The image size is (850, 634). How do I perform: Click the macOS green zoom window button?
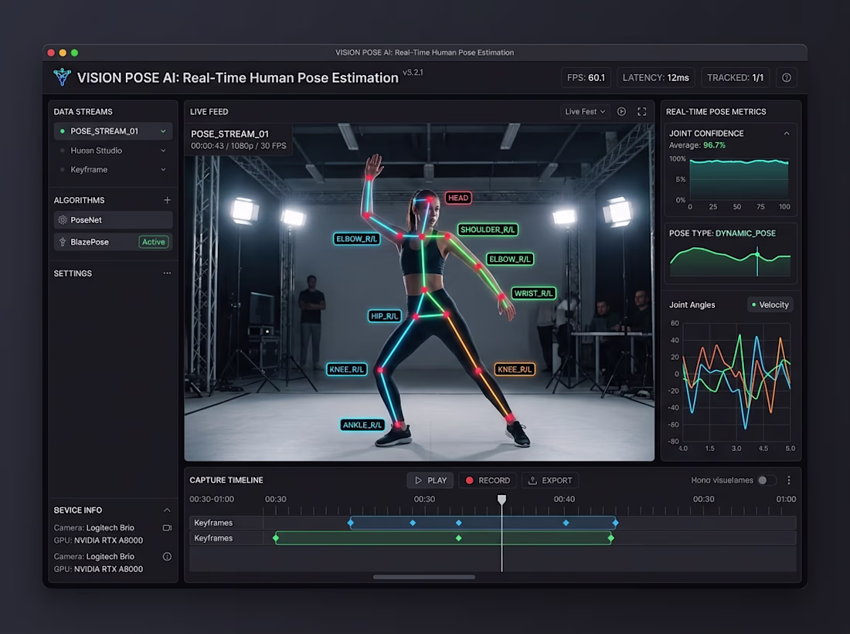tap(75, 53)
